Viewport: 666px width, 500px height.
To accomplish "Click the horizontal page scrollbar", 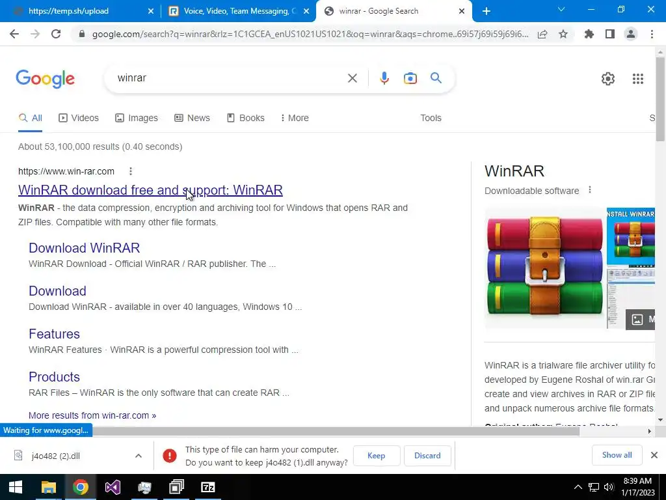I will click(x=336, y=431).
